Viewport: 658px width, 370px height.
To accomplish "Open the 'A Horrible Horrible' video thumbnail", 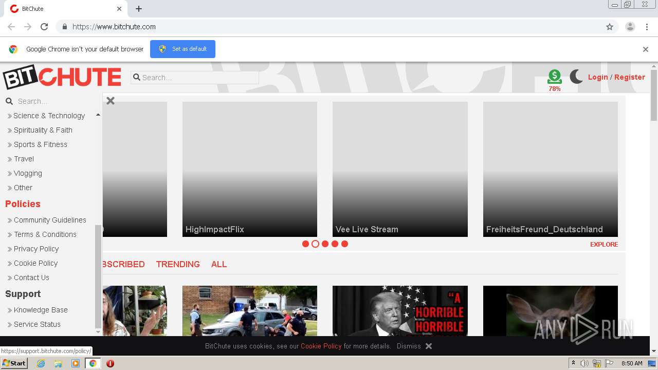I will click(400, 311).
